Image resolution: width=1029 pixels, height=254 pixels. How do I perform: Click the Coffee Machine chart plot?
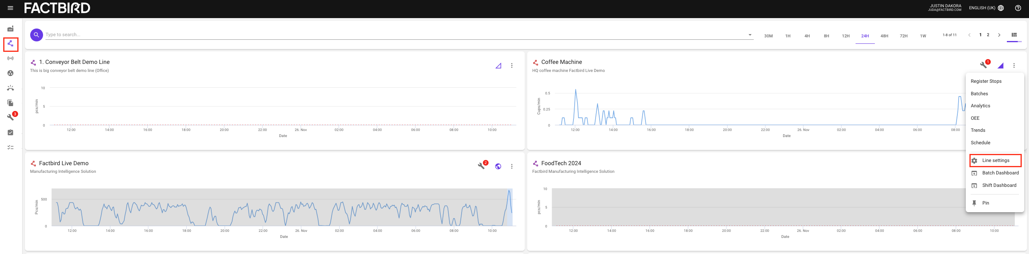tap(760, 107)
